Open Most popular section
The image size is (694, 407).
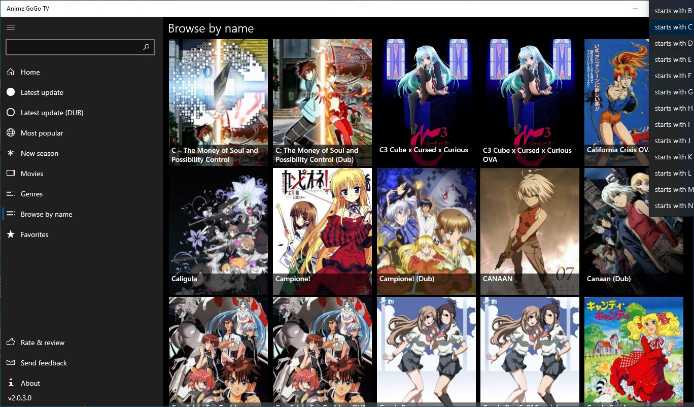(x=42, y=133)
